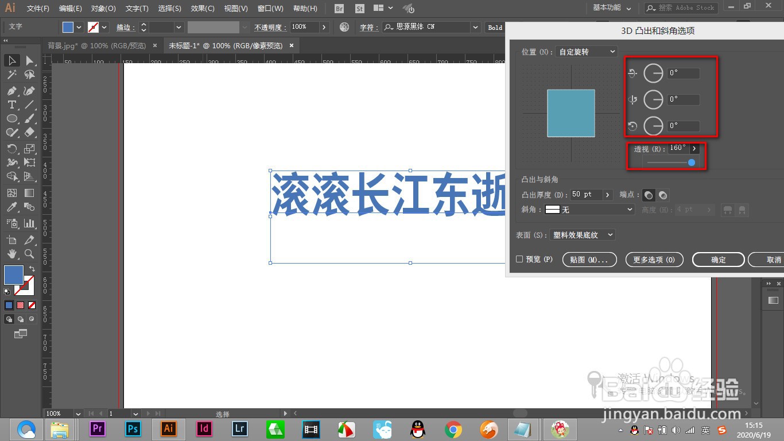
Task: Select the Paintbrush tool
Action: 29,118
